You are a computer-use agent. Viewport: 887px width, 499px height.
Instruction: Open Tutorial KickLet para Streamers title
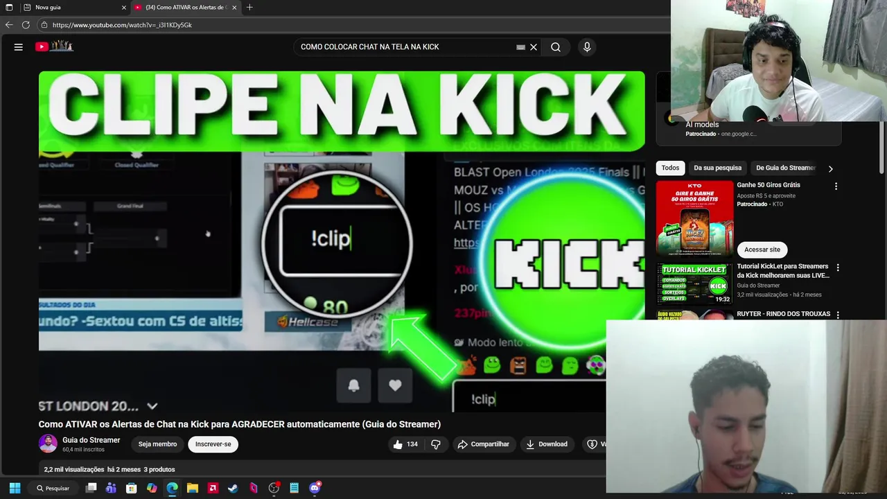click(x=782, y=271)
